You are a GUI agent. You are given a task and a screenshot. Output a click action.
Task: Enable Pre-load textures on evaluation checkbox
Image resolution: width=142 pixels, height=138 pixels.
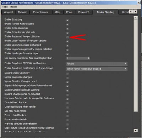click(x=67, y=125)
